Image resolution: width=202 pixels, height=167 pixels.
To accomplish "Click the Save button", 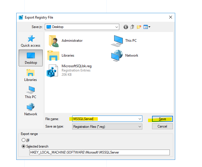I will coord(162,119).
